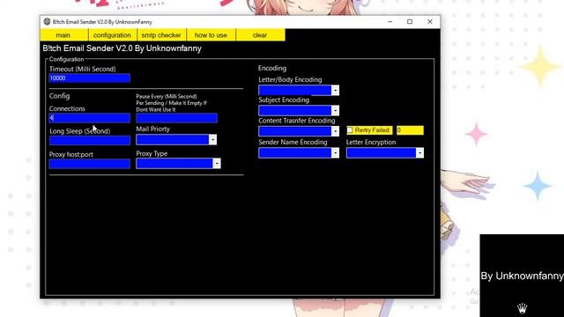Screen dimensions: 564x317
Task: Click the clear tab
Action: coord(260,35)
